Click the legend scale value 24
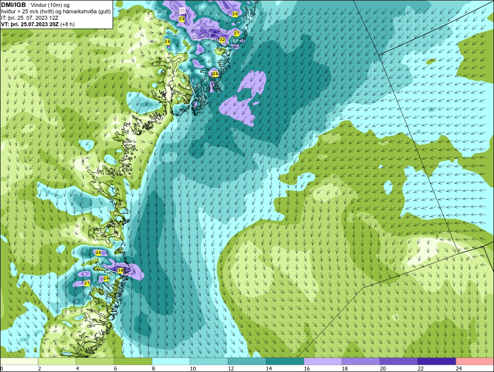The image size is (494, 372). click(459, 369)
